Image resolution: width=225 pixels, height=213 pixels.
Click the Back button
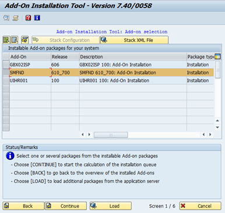coord(23,206)
